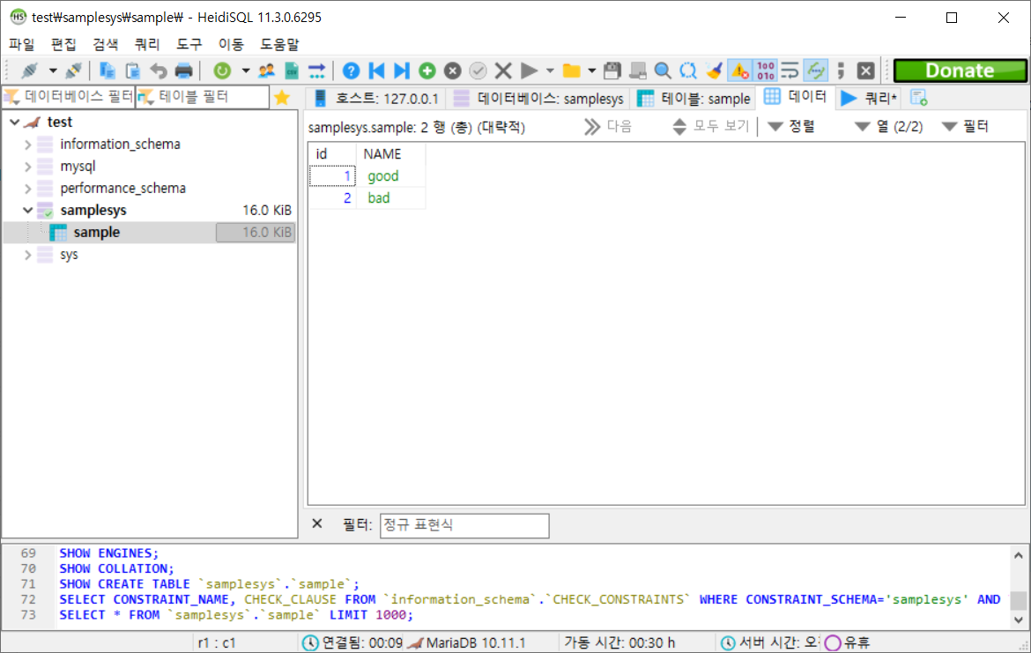Toggle the highlighted green link icon

[816, 70]
